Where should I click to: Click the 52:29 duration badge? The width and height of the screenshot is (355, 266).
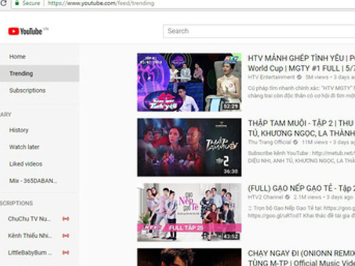[x=231, y=106]
